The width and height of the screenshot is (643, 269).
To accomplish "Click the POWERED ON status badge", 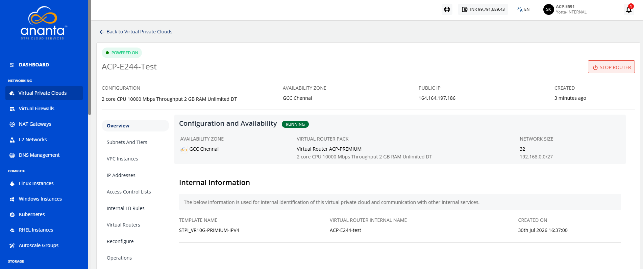I will tap(122, 53).
